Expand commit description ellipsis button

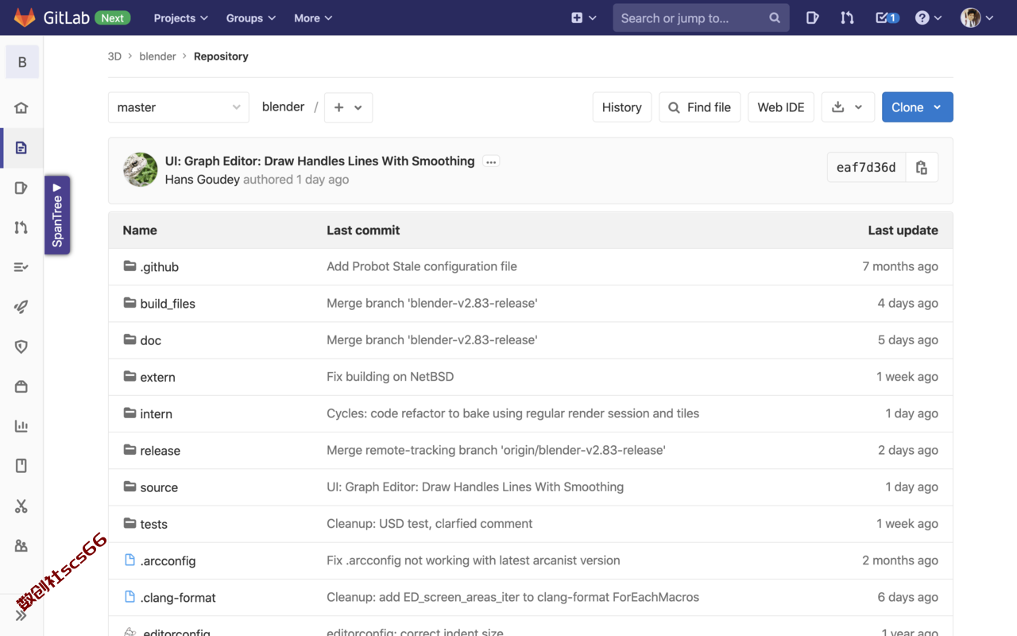[x=491, y=161]
